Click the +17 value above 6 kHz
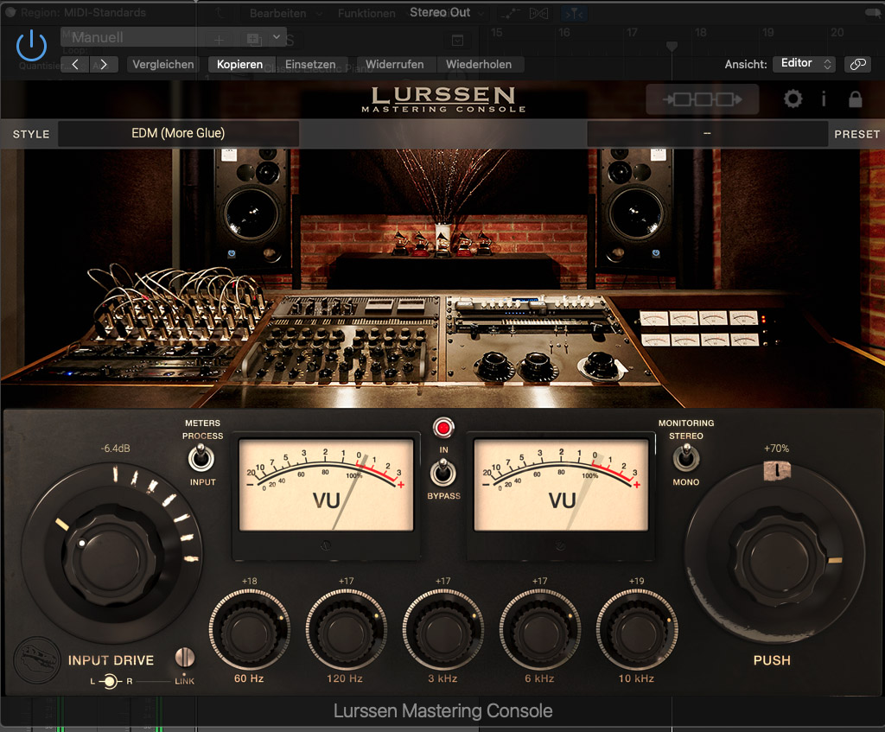Image resolution: width=885 pixels, height=732 pixels. coord(539,581)
